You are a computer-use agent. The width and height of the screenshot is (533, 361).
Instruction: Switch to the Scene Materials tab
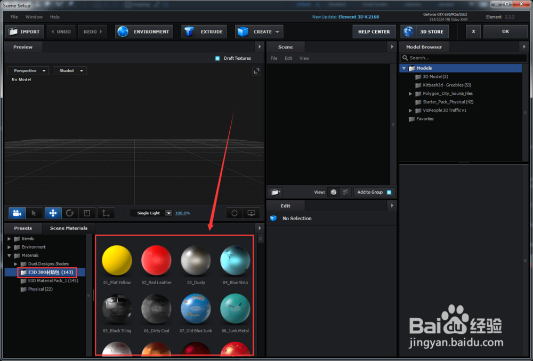click(69, 228)
